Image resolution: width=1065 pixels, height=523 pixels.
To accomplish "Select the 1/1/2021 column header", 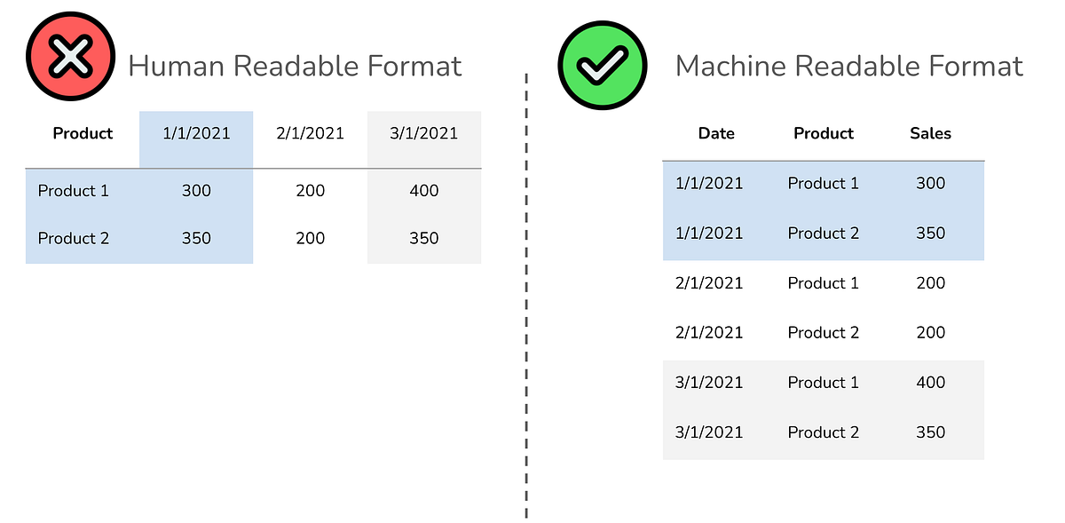I will coord(196,134).
